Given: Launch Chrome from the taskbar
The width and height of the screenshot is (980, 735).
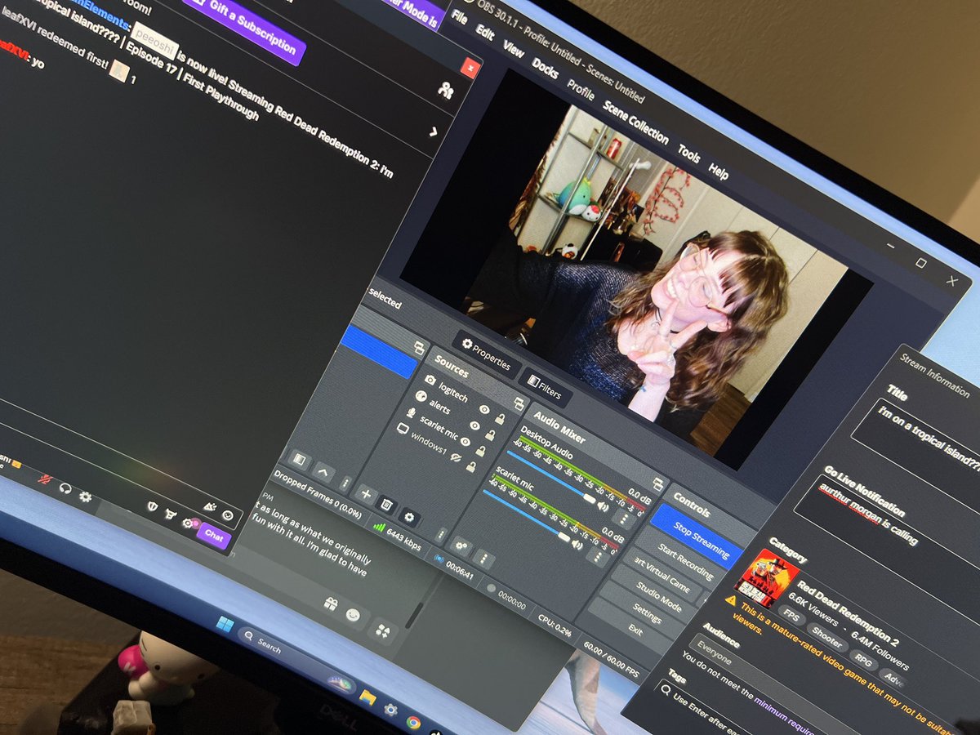Looking at the screenshot, I should tap(414, 722).
